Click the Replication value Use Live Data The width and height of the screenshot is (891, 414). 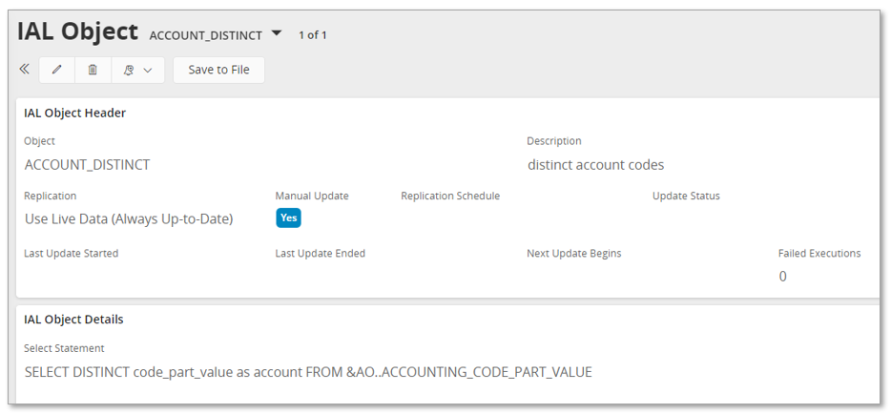tap(129, 218)
